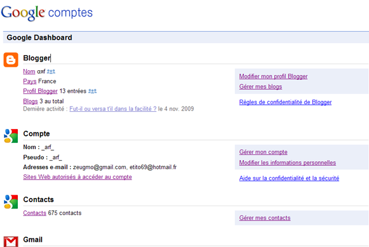Click the Compte section account icon
The height and width of the screenshot is (247, 369).
click(11, 136)
